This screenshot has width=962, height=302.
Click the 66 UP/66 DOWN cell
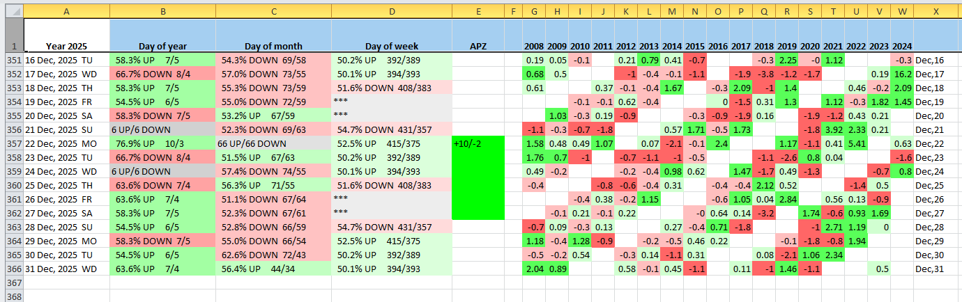tap(273, 143)
